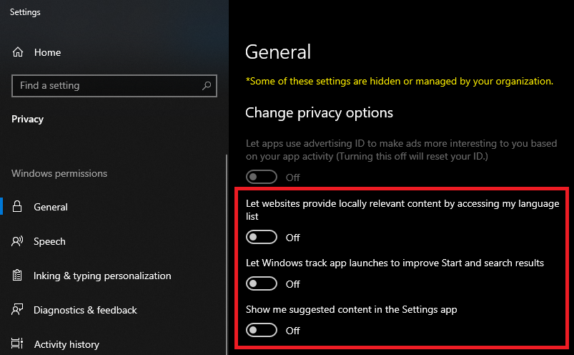
Task: Toggle the track app launches switch
Action: [x=261, y=284]
